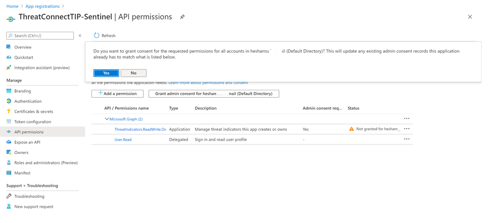
Task: Close the API permissions blade
Action: 470,17
